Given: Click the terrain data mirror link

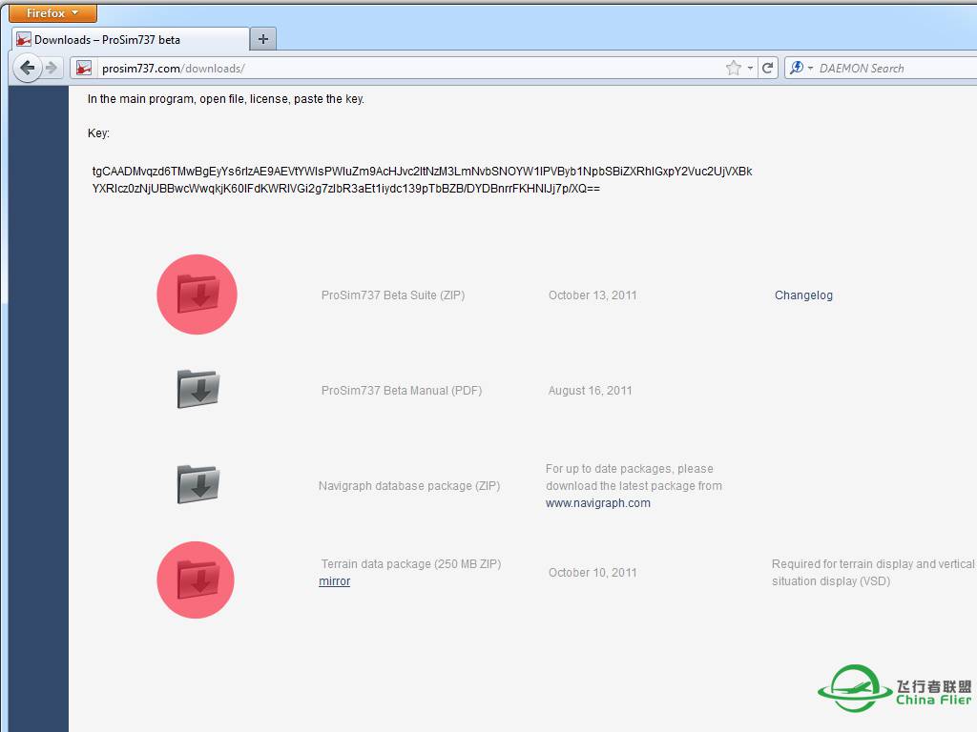Looking at the screenshot, I should (334, 581).
